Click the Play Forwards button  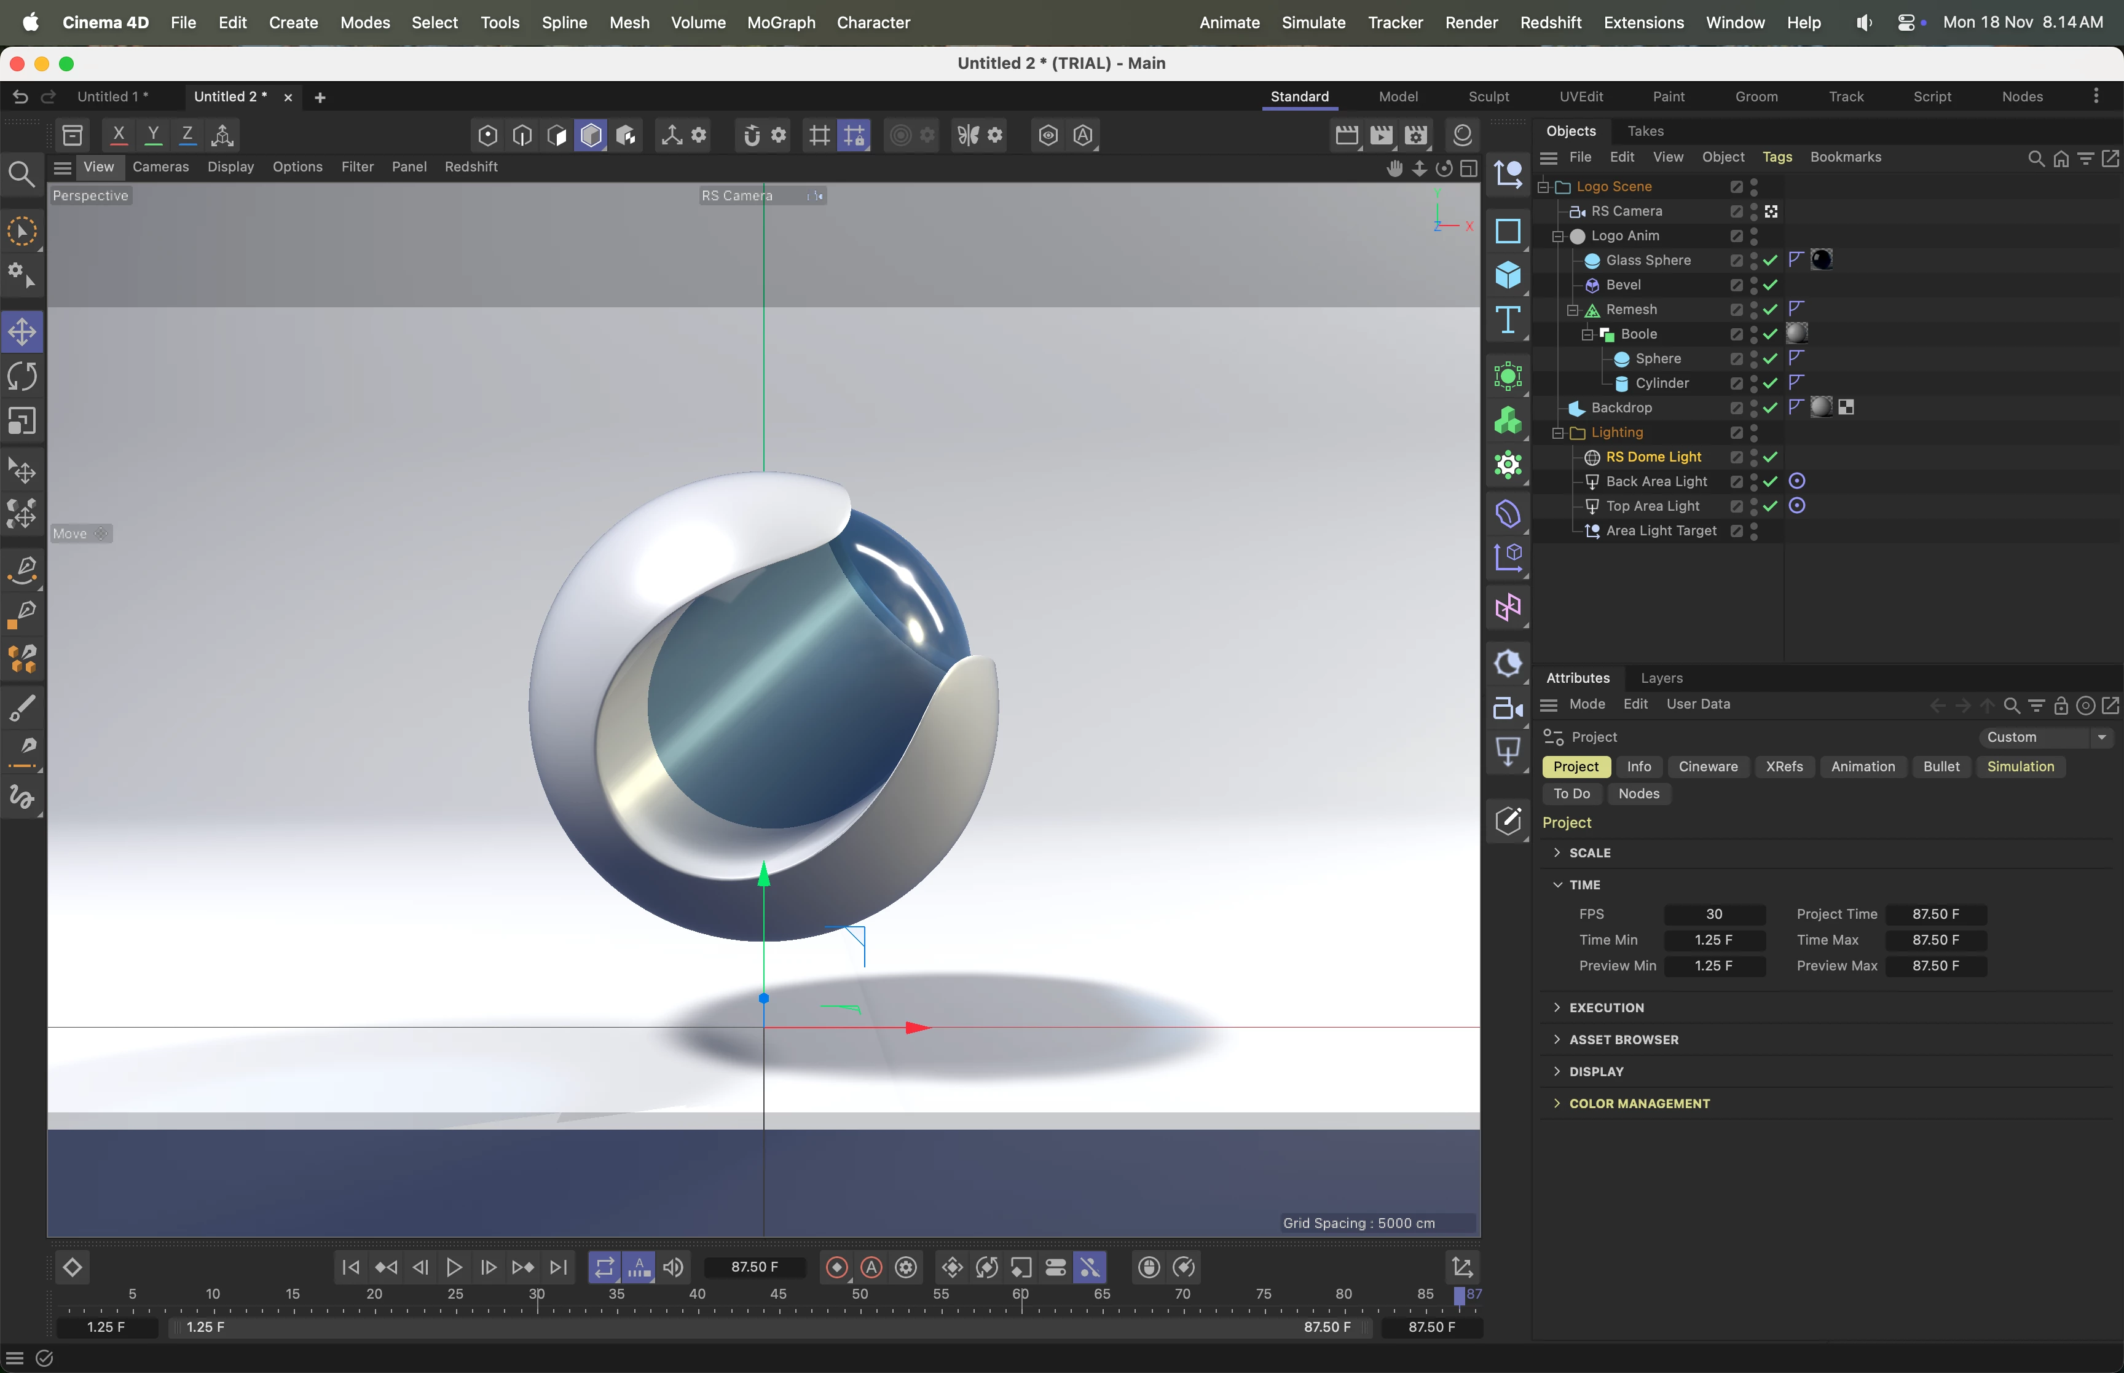(x=454, y=1267)
